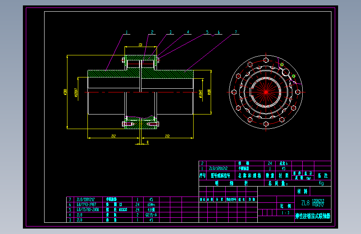Viewport: 361px width, 234px height.
Task: Select the 备注 remarks header cell
Action: tap(323, 176)
